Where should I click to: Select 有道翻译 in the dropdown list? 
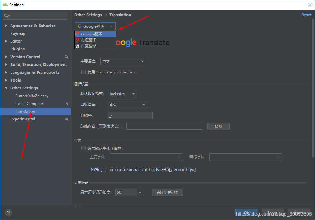point(95,40)
